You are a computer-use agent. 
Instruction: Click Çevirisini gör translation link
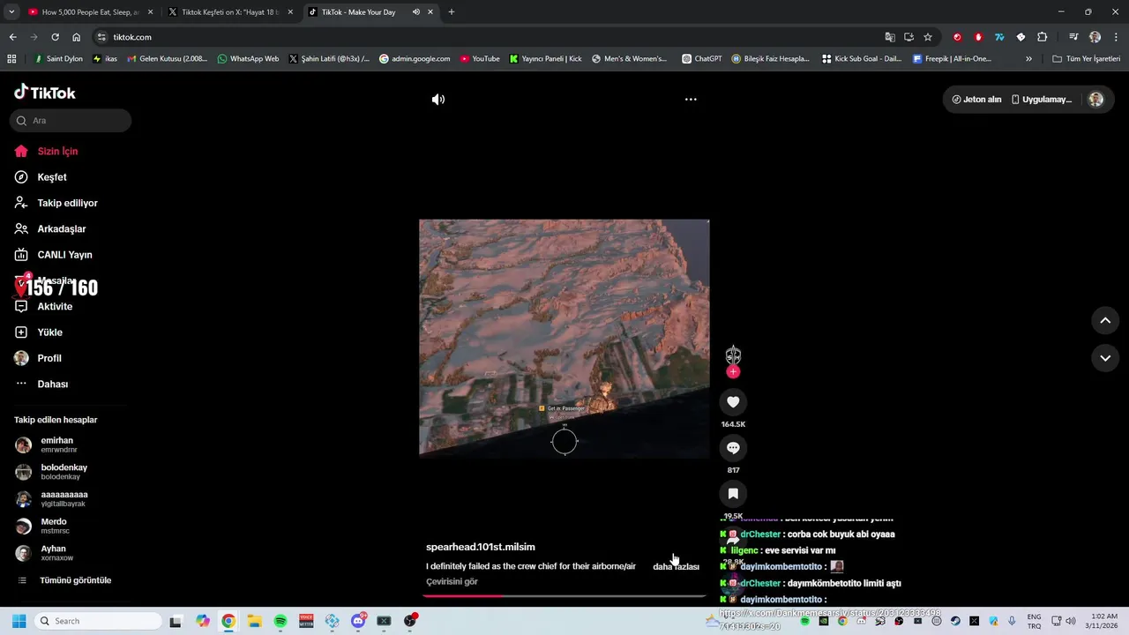point(452,582)
